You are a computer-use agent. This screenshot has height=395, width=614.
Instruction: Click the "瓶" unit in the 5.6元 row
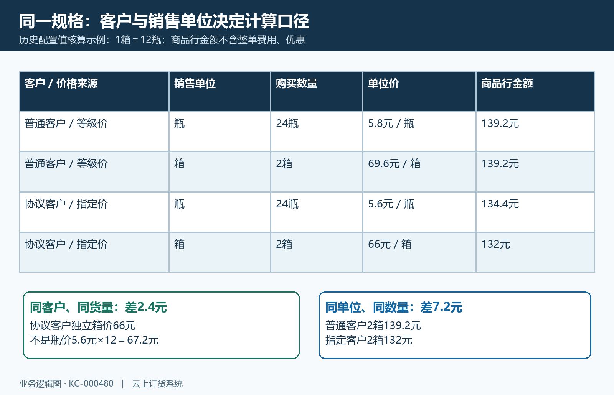pyautogui.click(x=179, y=204)
